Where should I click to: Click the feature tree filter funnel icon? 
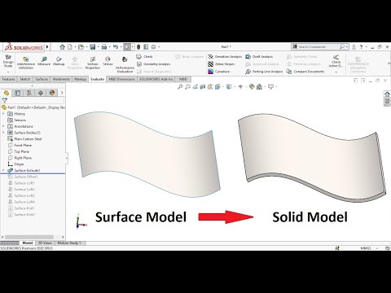pos(5,100)
